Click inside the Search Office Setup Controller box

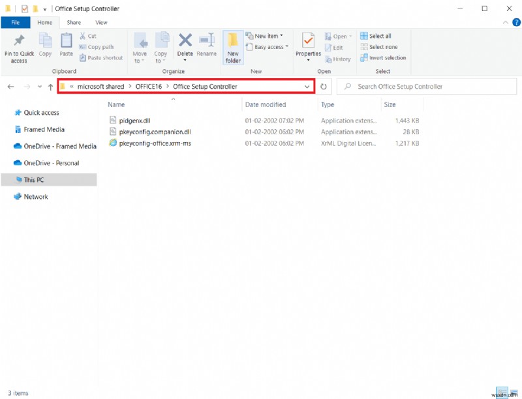424,86
